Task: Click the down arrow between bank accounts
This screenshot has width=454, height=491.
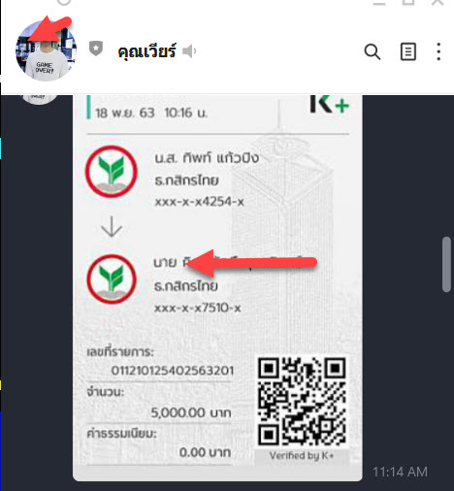Action: [112, 226]
